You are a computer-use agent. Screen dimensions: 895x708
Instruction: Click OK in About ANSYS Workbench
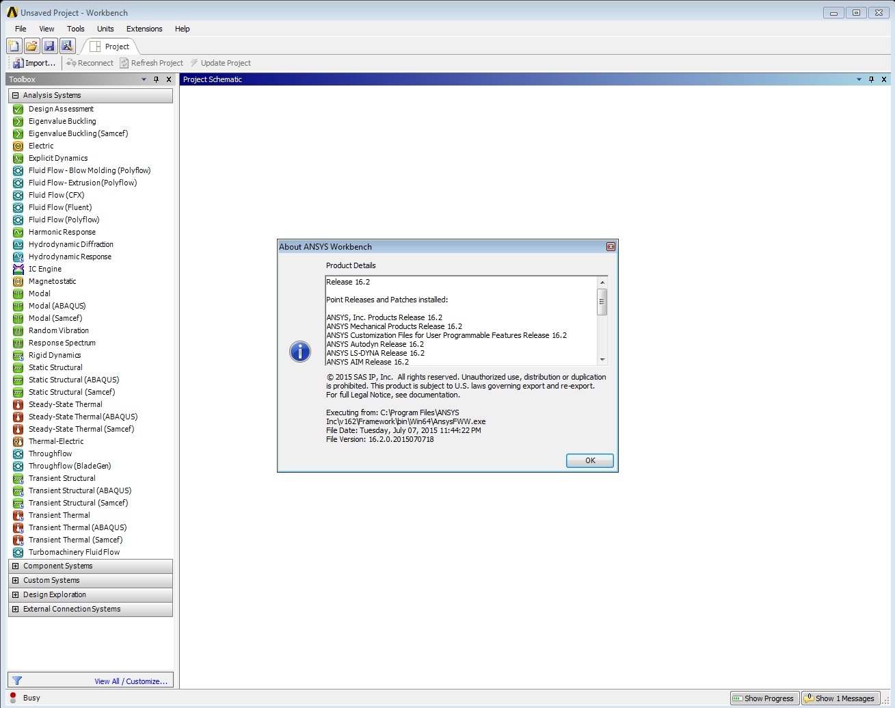click(590, 460)
